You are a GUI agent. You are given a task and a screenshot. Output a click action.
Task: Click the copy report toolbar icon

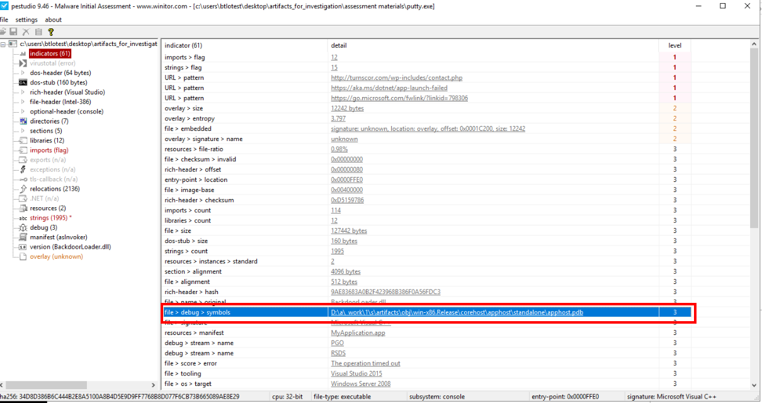pyautogui.click(x=38, y=31)
